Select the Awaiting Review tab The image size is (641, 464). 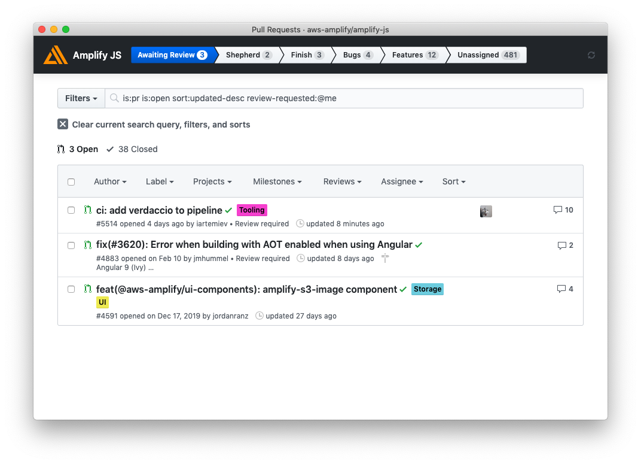(172, 55)
